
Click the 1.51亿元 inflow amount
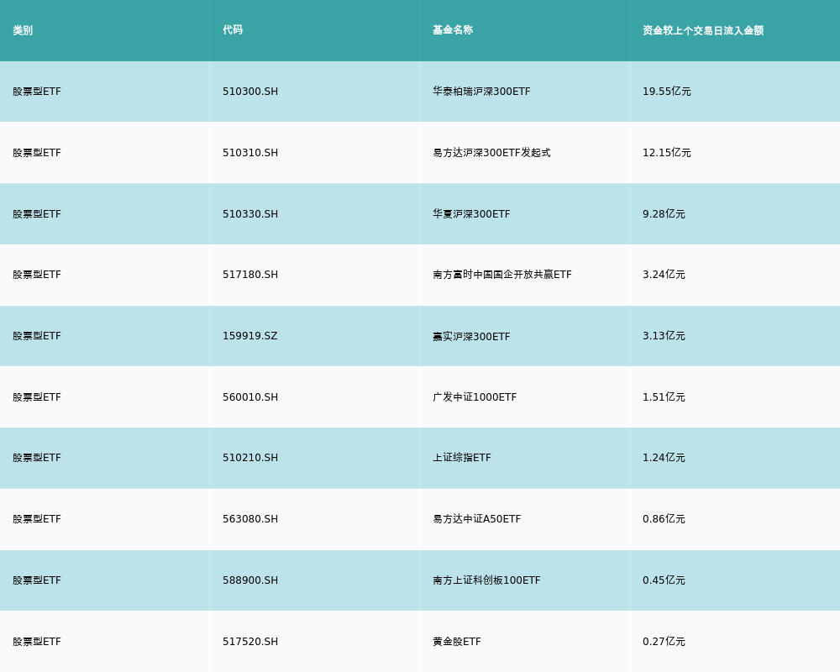coord(664,397)
